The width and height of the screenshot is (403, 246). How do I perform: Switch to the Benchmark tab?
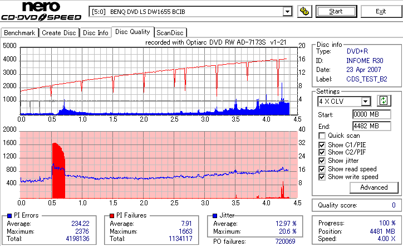click(x=19, y=33)
